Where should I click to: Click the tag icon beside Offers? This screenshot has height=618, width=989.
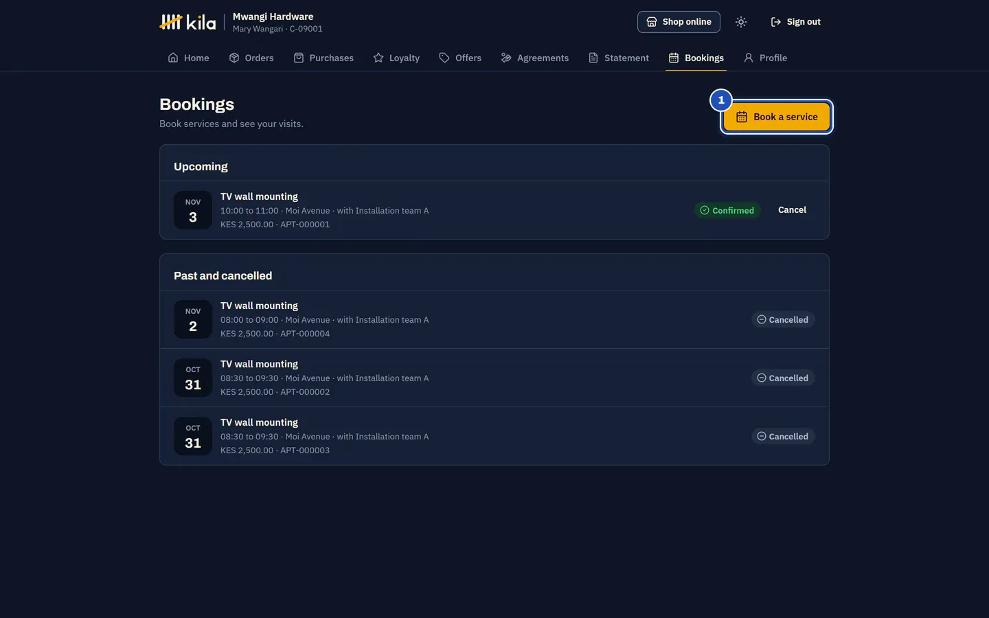tap(444, 58)
